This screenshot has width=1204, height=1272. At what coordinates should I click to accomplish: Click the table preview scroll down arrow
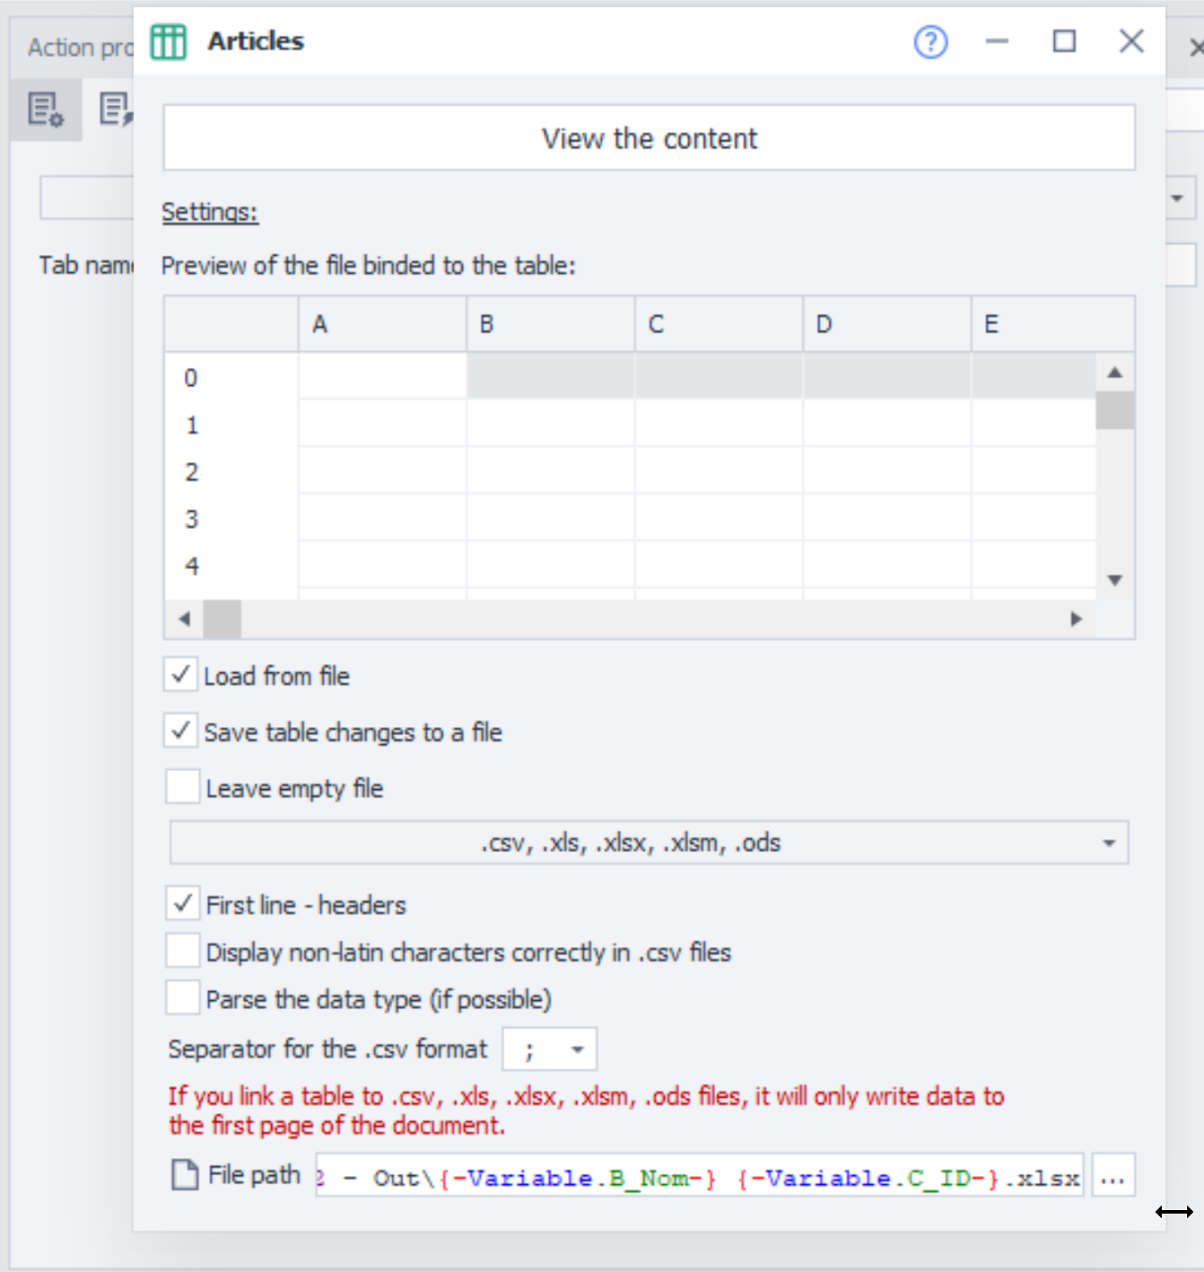[x=1114, y=580]
